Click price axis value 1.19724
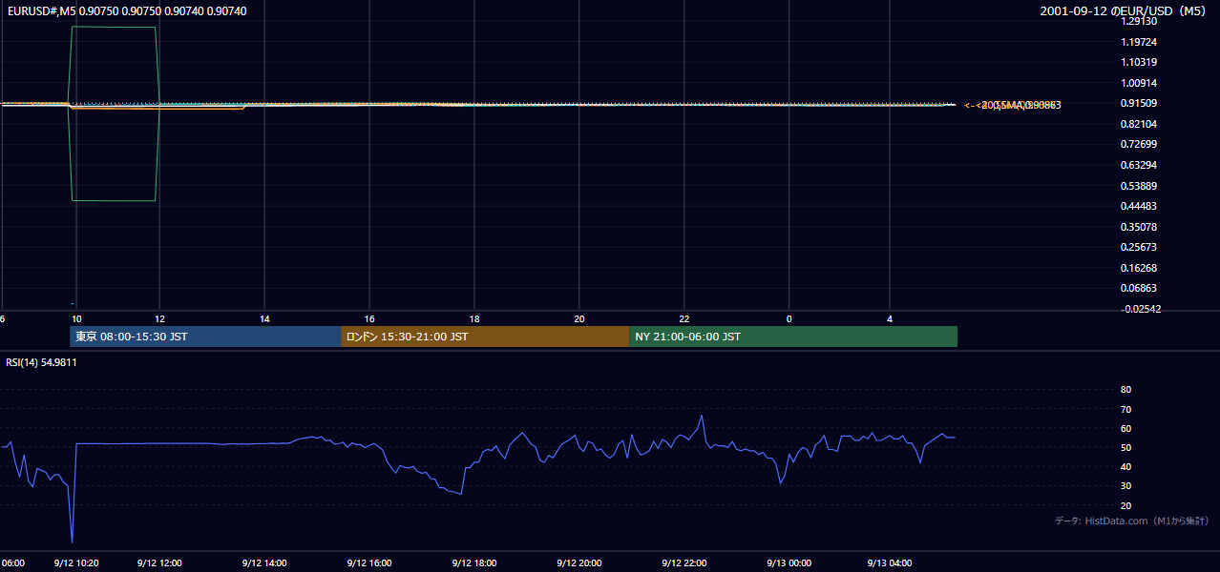Viewport: 1220px width, 572px height. [1139, 42]
